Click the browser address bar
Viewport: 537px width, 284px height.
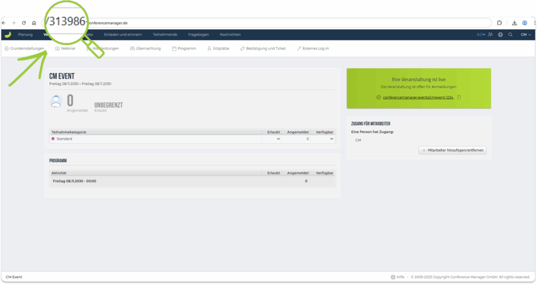(x=288, y=23)
